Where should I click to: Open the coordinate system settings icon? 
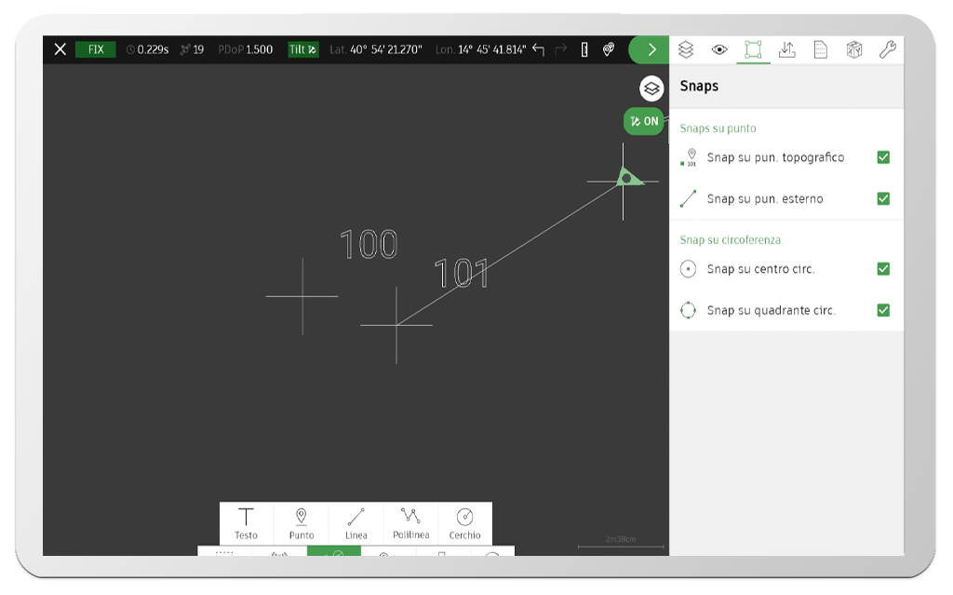point(853,49)
